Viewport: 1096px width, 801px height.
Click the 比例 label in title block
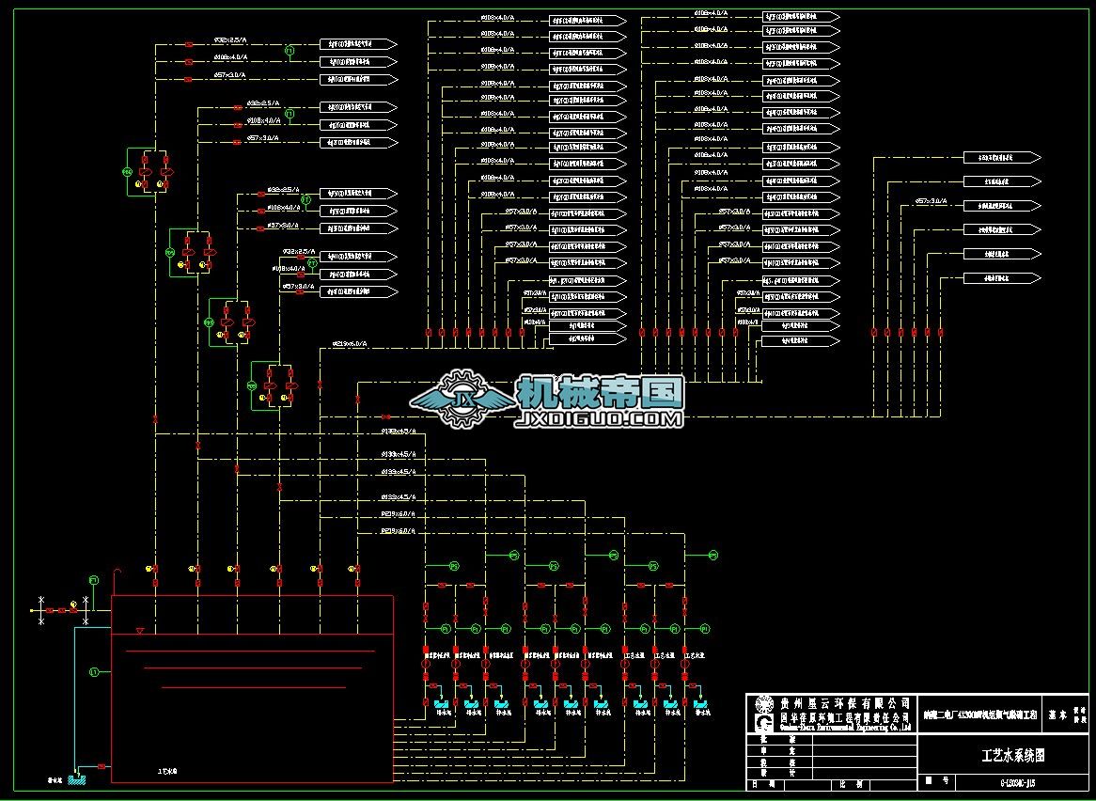click(853, 785)
